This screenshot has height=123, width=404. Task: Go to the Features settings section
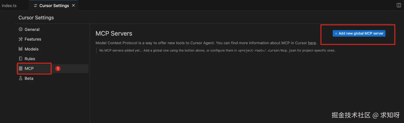click(33, 39)
